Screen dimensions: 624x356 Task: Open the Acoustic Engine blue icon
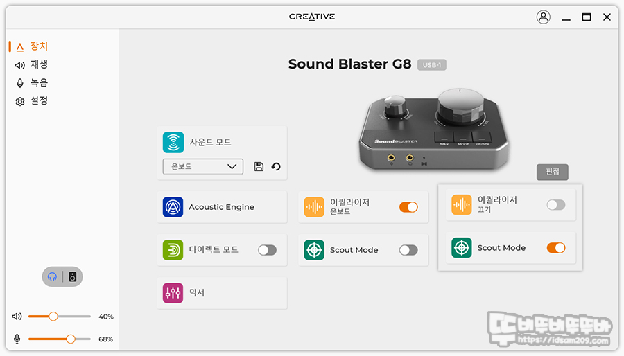[173, 207]
